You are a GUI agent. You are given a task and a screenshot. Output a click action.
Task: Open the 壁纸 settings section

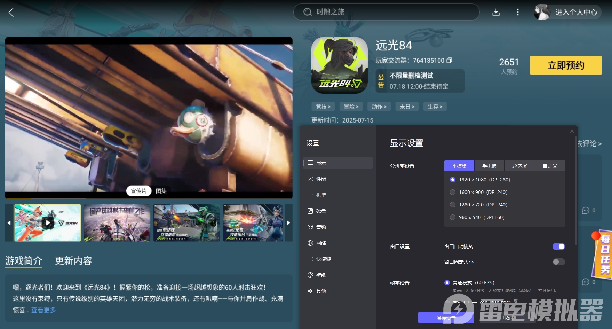[x=320, y=275]
